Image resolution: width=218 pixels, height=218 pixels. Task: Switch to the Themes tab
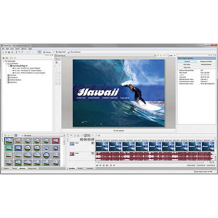pos(14,168)
